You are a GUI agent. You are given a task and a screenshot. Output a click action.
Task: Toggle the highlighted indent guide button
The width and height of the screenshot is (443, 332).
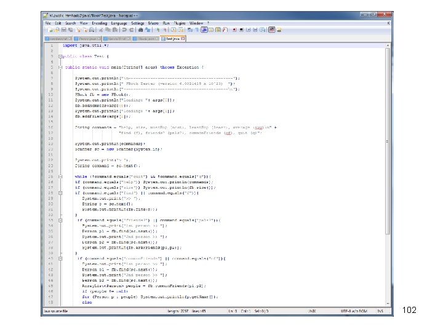click(x=204, y=30)
